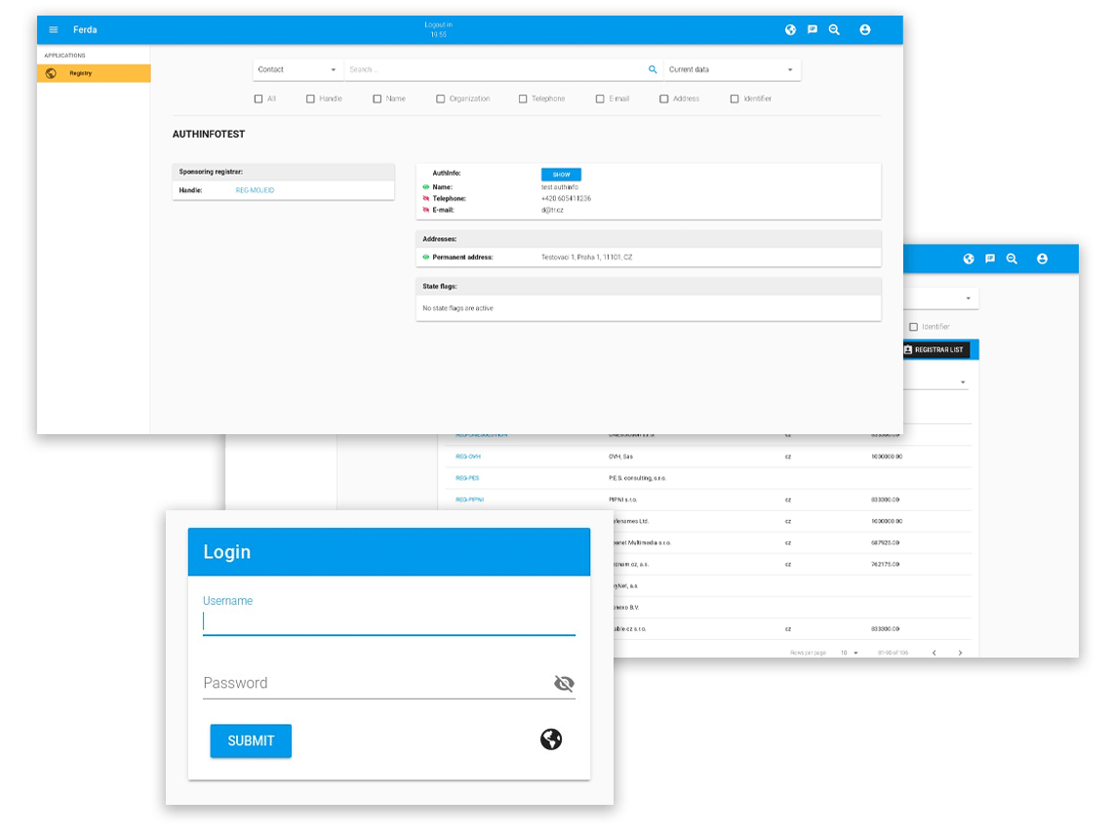The image size is (1112, 839).
Task: Check the Organization filter checkbox
Action: [x=441, y=99]
